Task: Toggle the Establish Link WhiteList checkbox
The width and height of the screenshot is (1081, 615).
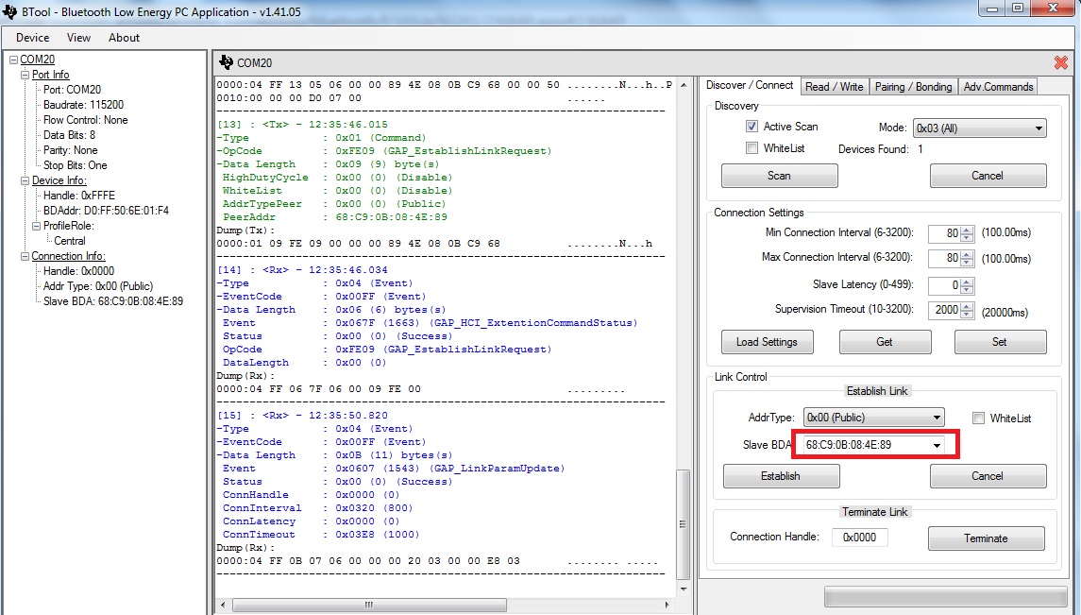Action: (978, 418)
